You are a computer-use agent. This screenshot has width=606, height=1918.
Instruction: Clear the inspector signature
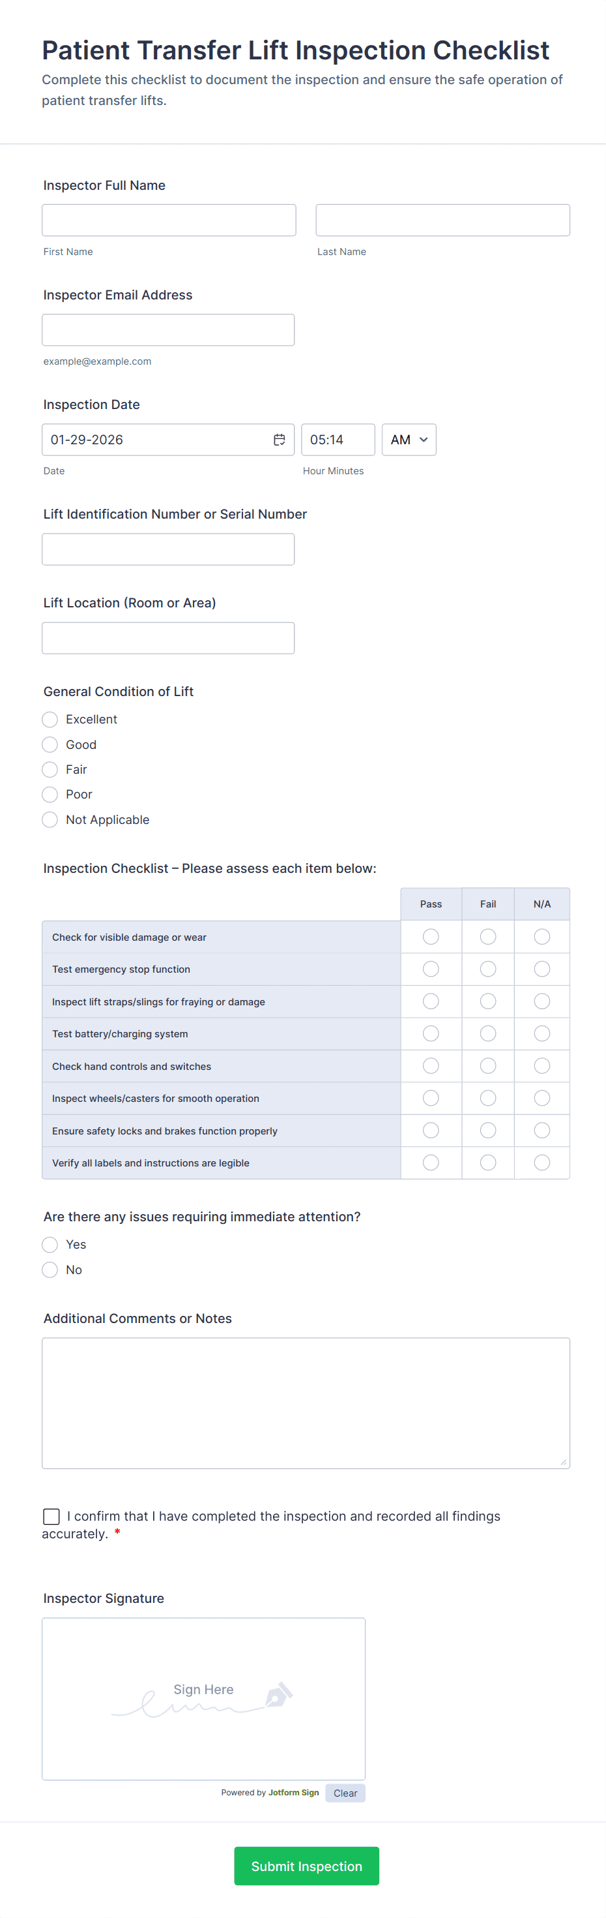tap(345, 1793)
